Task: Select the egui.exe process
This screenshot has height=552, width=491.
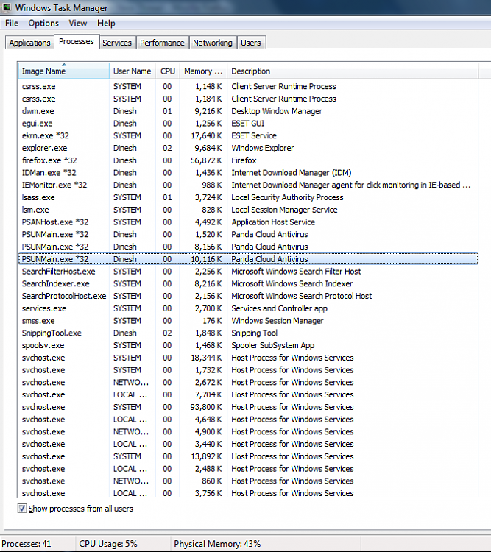Action: coord(248,124)
